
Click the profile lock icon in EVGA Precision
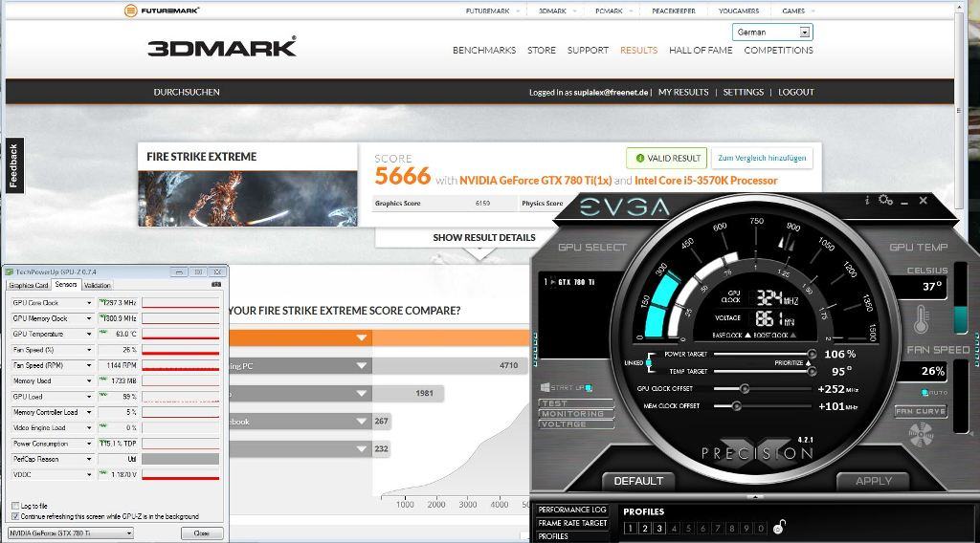(x=779, y=528)
